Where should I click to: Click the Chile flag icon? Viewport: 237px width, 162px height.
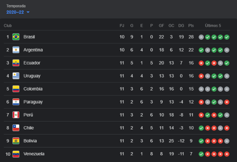click(x=16, y=128)
